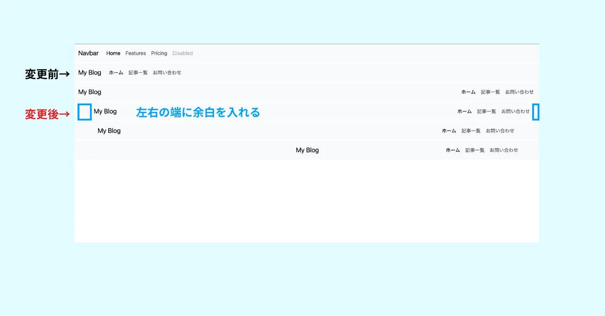Open the Features nav link
Viewport: 605px width, 316px height.
136,53
